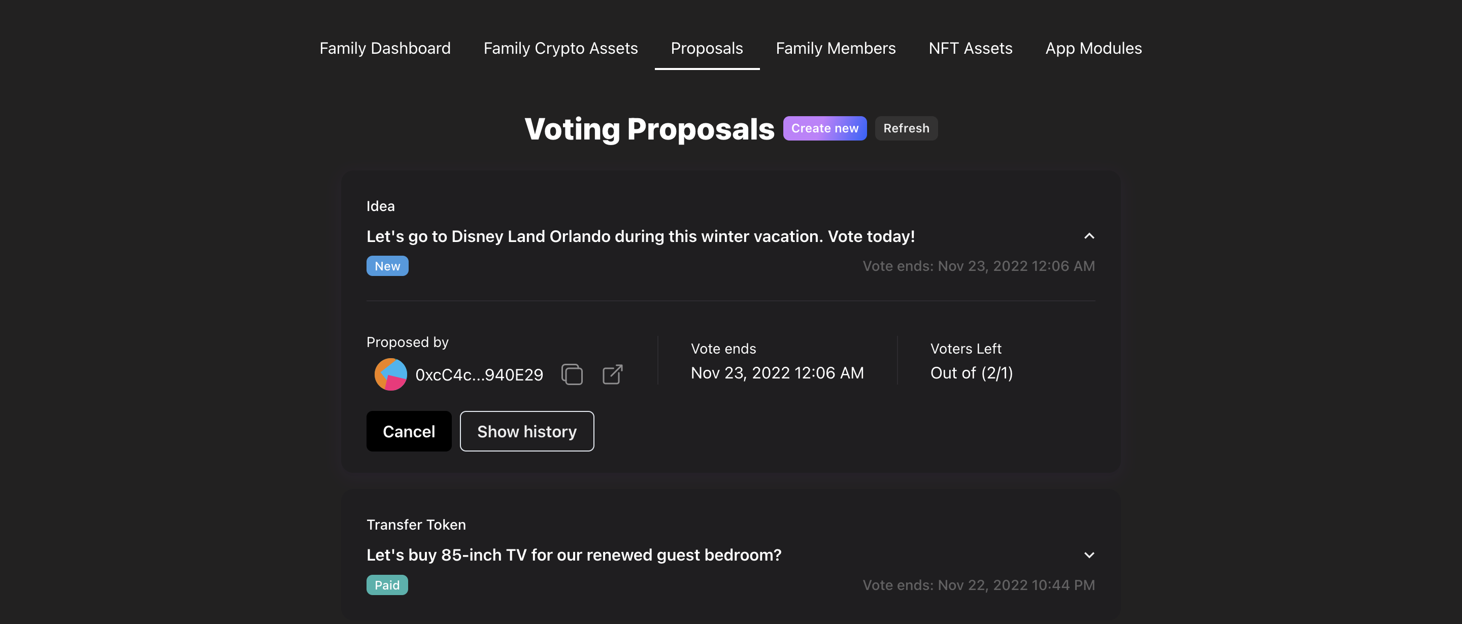The image size is (1462, 624).
Task: Click the Create new proposal button
Action: (824, 128)
